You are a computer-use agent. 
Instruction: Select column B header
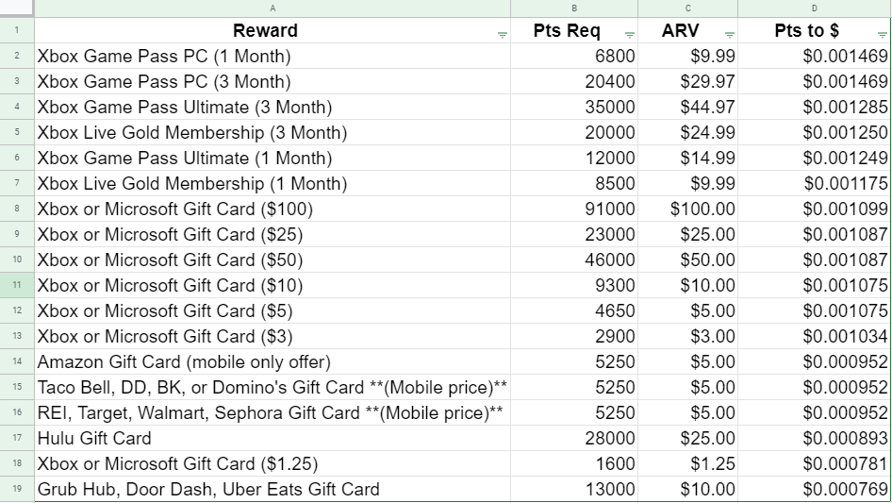[575, 8]
